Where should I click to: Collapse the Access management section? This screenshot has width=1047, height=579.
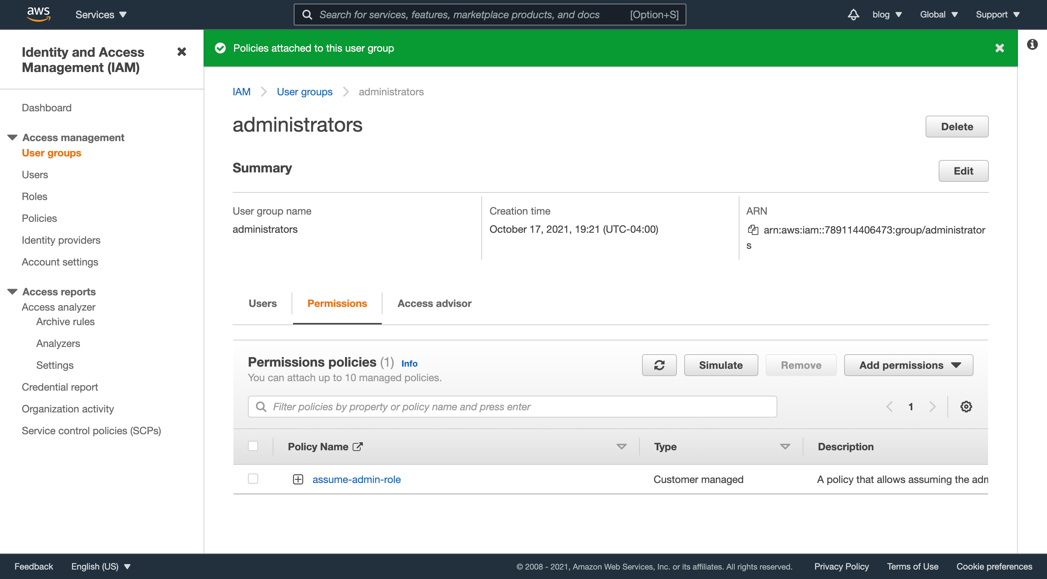pyautogui.click(x=13, y=137)
